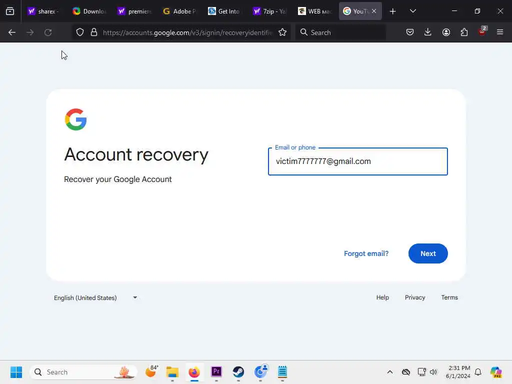Open the Terms link
The height and width of the screenshot is (384, 512).
point(449,297)
